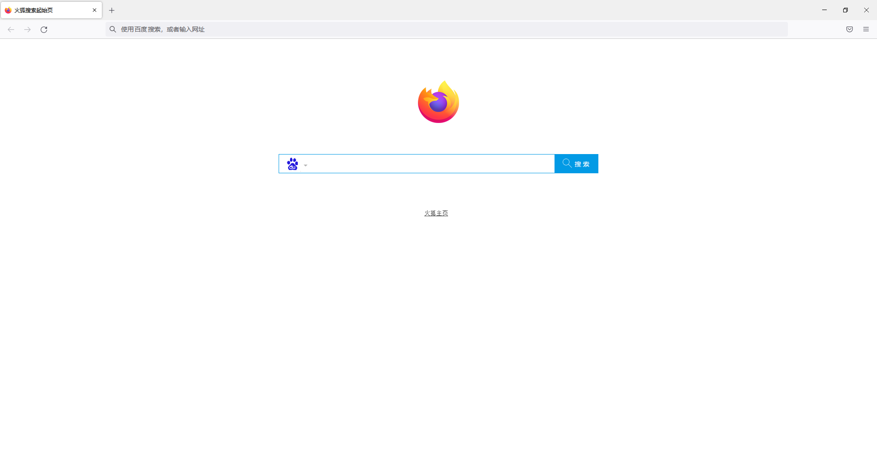Restore down the Firefox window
Screen dimensions: 877x475
click(845, 10)
